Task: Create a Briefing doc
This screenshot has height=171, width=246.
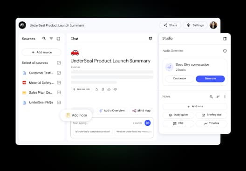Action: point(212,115)
